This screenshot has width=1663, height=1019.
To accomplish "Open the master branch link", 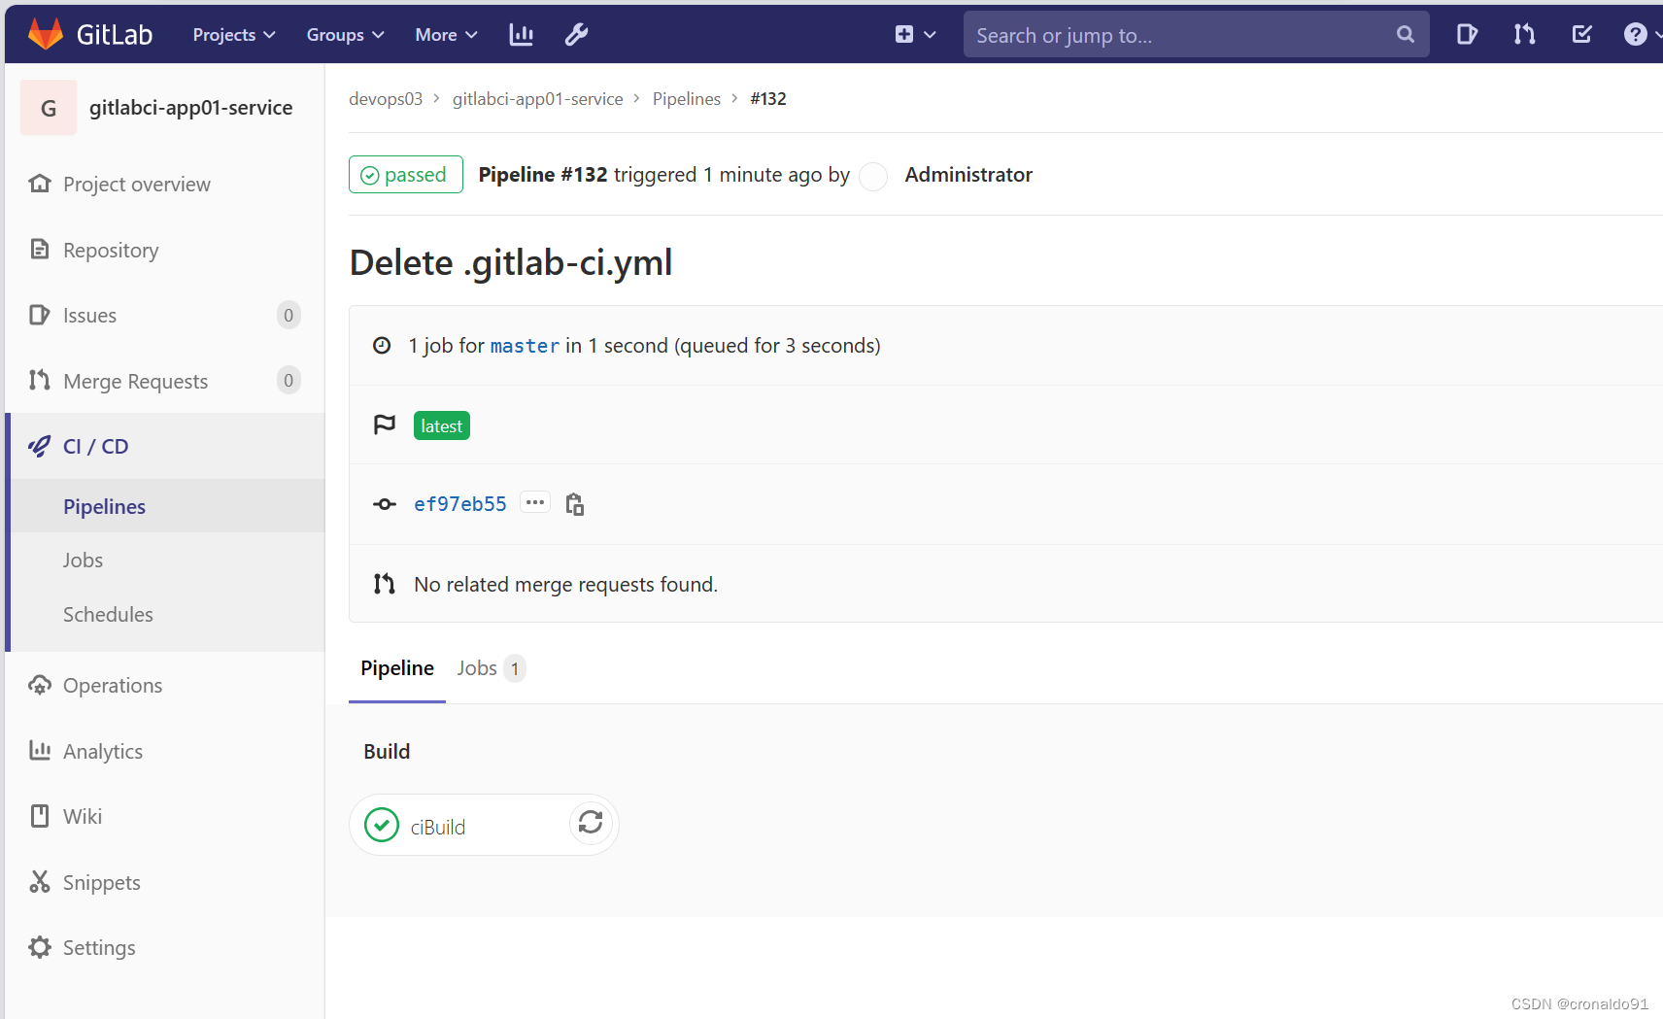I will 525,346.
